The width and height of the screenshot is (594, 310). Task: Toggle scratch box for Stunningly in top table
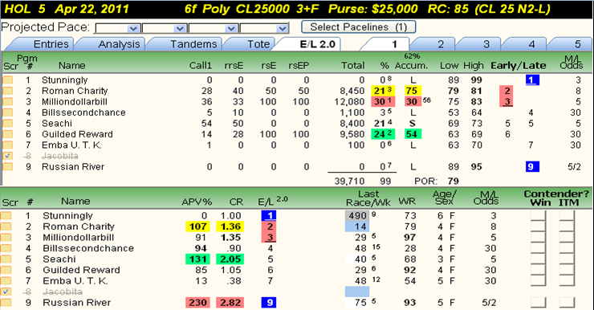coord(7,80)
